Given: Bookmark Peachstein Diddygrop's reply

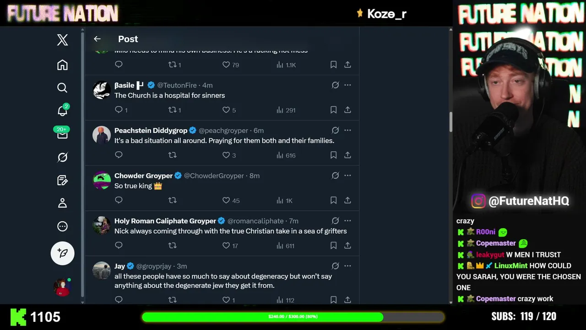Looking at the screenshot, I should (333, 155).
